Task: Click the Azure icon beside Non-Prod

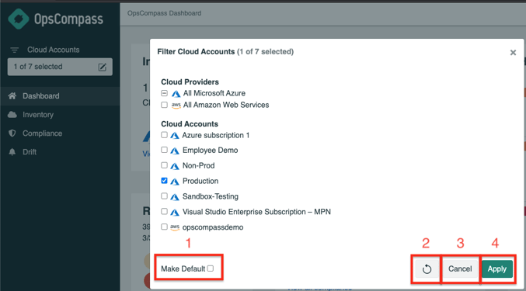Action: point(175,166)
